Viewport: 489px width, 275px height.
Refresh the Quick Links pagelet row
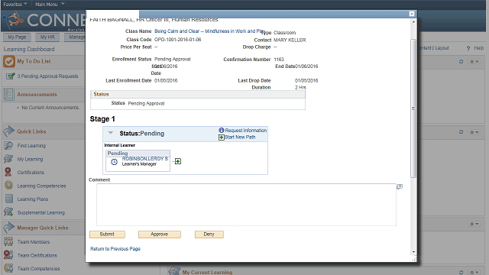click(x=461, y=132)
